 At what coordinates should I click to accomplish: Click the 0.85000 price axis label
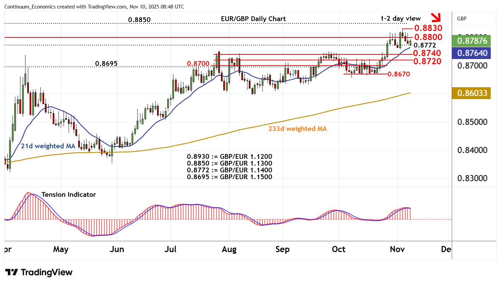472,122
